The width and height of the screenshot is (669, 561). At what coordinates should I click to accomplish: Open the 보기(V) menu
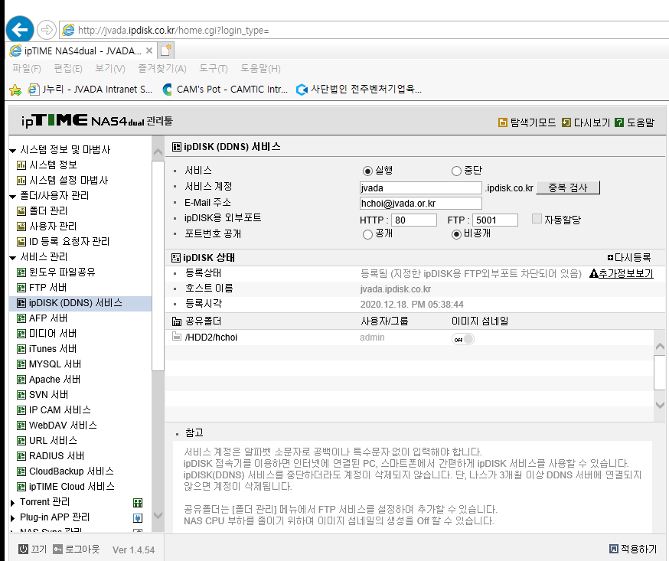(109, 68)
